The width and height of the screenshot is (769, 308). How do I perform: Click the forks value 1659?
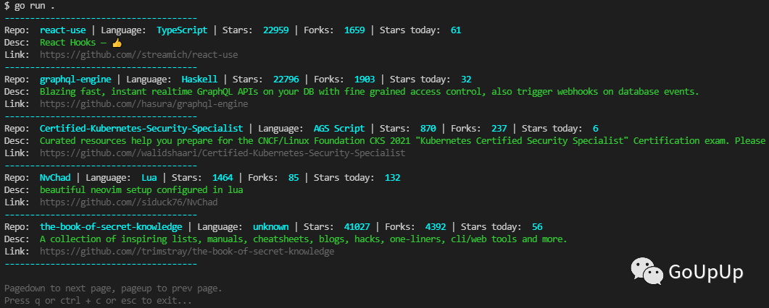coord(354,30)
